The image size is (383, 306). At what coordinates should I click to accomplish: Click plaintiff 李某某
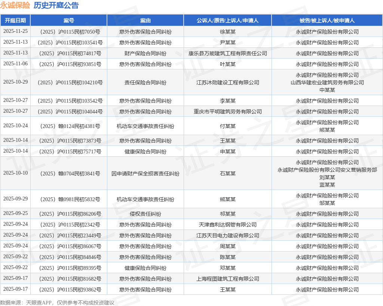(228, 101)
